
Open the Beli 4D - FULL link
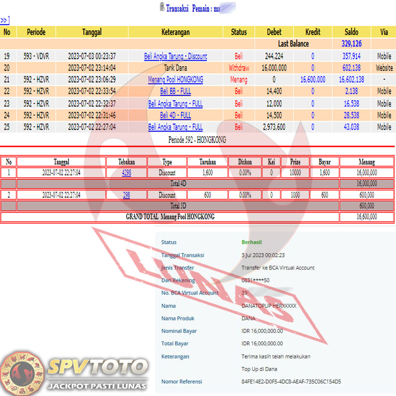[x=175, y=115]
